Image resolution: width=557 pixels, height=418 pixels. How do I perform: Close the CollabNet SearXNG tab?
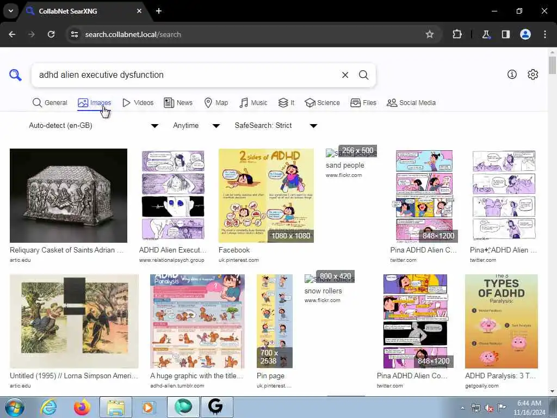tap(139, 11)
